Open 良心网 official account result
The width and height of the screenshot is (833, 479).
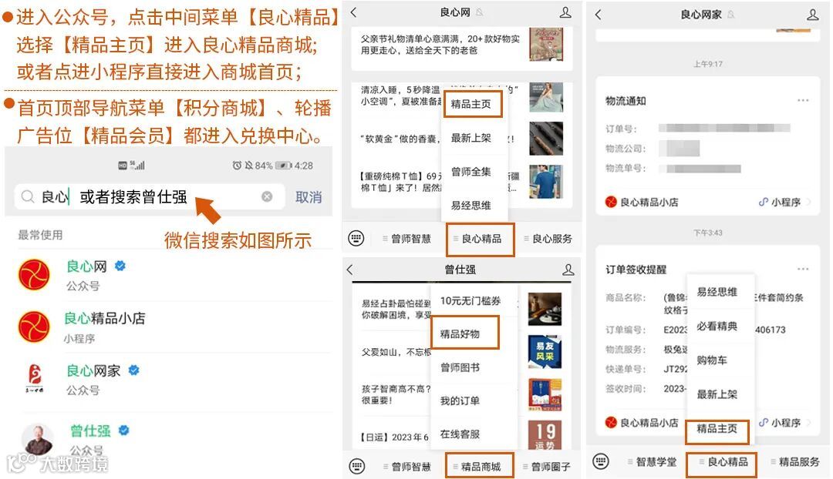pos(170,275)
